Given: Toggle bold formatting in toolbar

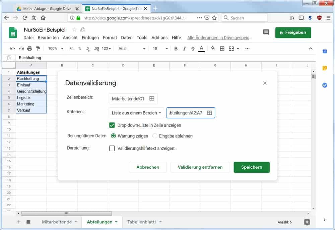Looking at the screenshot, I should (x=176, y=49).
